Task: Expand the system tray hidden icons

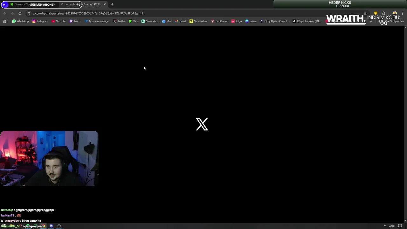Action: click(385, 226)
